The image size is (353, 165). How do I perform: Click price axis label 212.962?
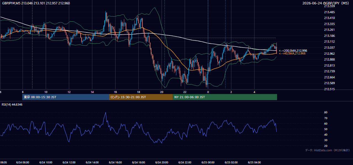[x=329, y=54]
